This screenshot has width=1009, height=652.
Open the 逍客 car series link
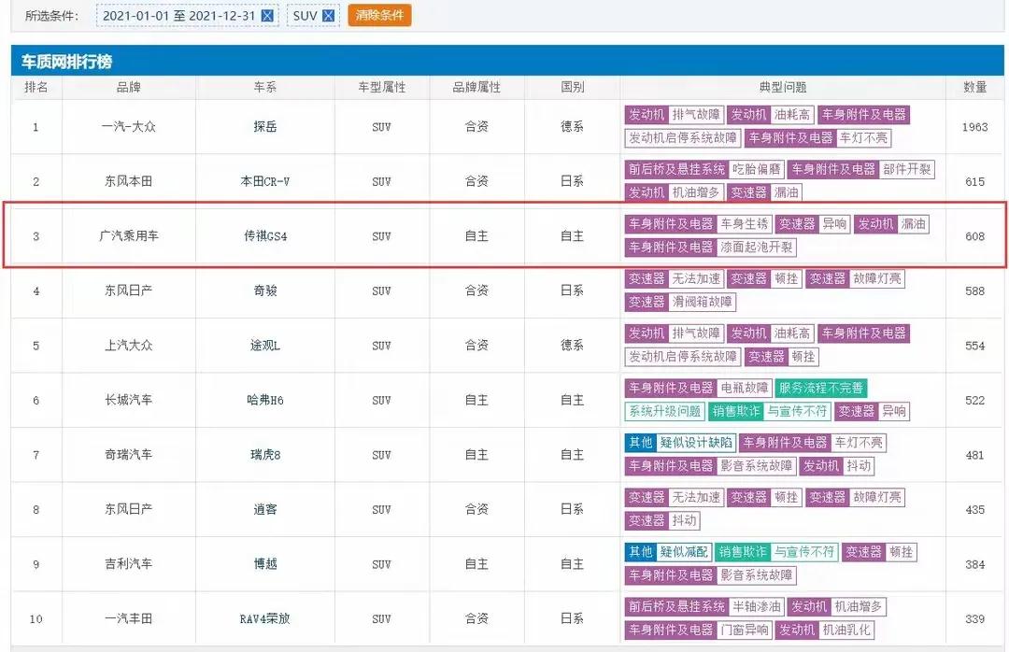click(x=264, y=509)
